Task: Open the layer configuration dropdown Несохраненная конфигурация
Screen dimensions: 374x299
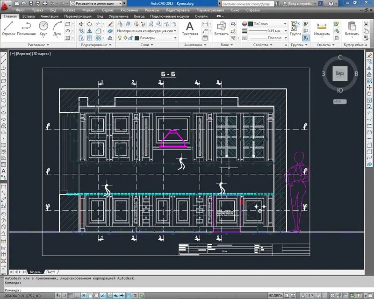Action: (146, 31)
